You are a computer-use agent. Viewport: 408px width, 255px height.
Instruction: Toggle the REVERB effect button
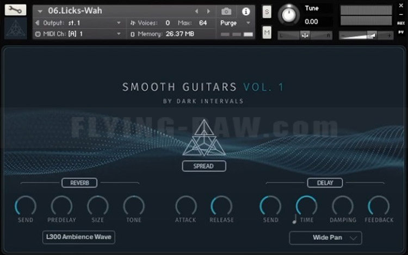click(79, 183)
